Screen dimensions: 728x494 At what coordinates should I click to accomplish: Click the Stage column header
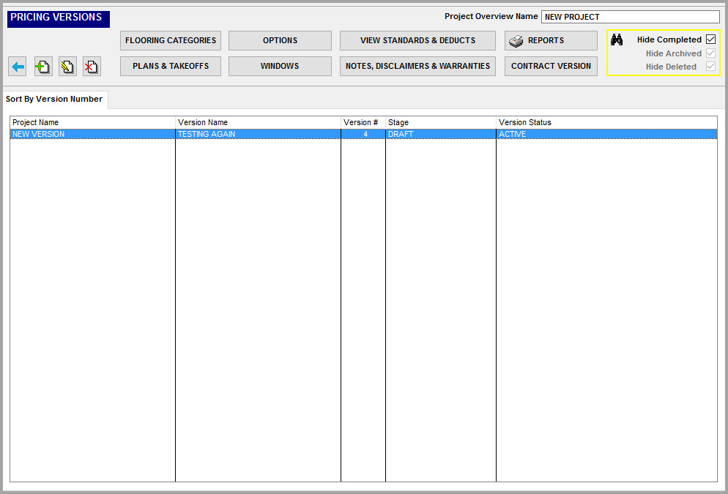pos(441,122)
